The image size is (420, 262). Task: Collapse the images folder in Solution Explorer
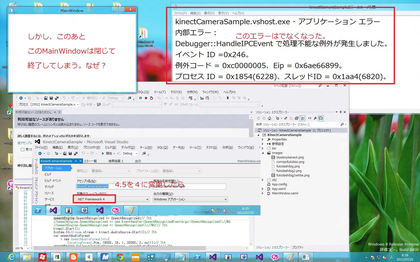point(262,153)
